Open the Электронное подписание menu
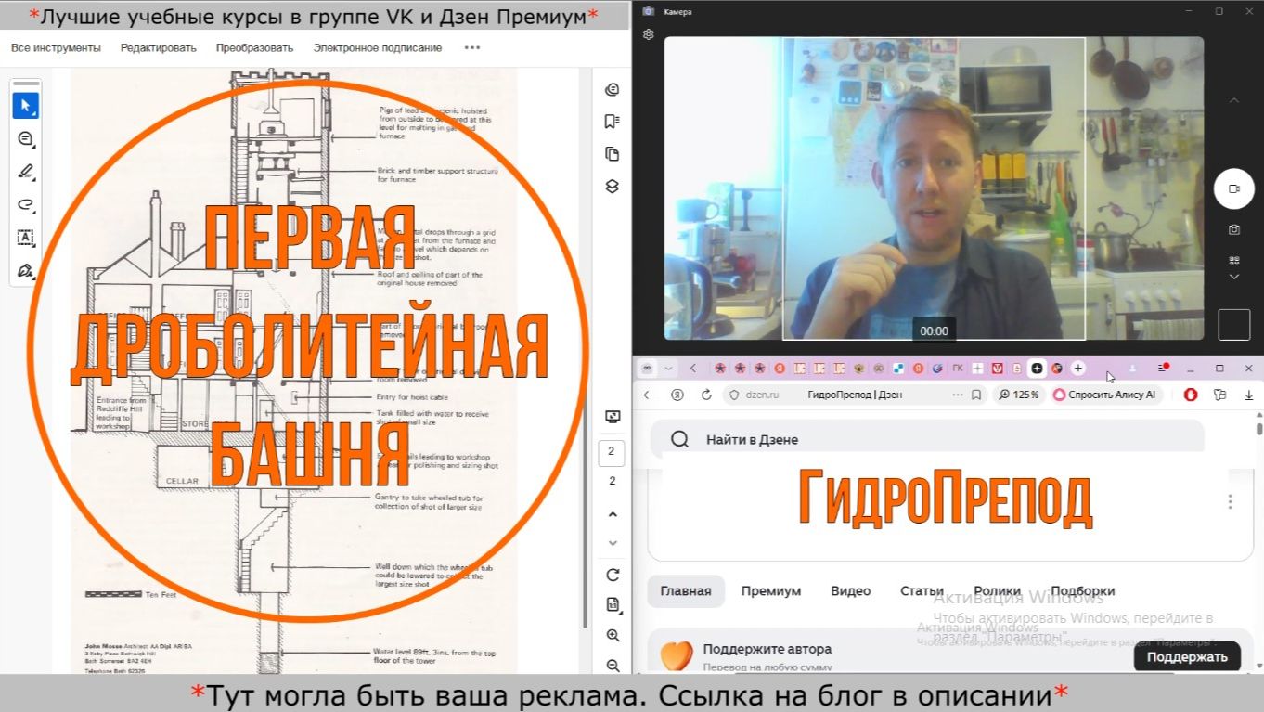The width and height of the screenshot is (1264, 712). click(x=378, y=47)
